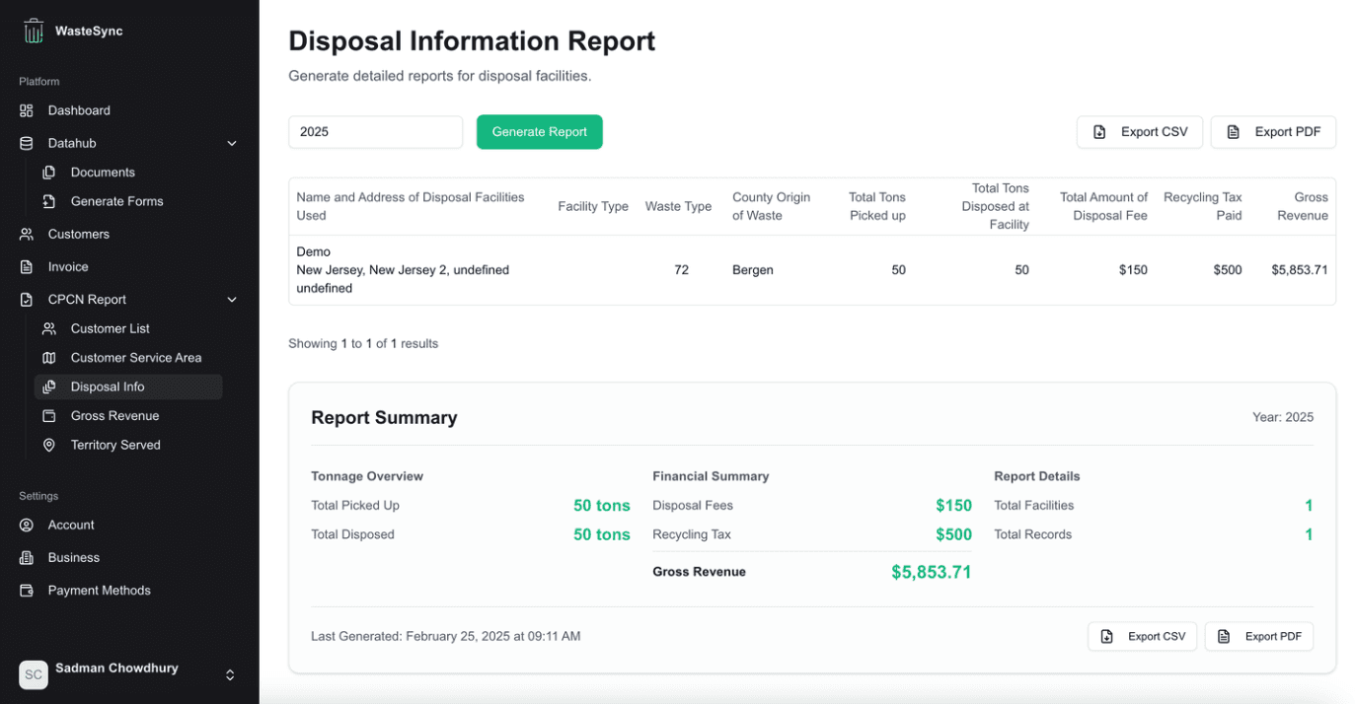Screen dimensions: 1355x704
Task: Click the year input field showing 2025
Action: point(375,132)
